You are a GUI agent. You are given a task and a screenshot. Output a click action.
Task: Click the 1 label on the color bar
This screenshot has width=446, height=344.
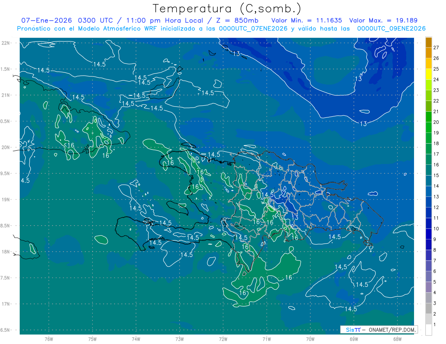pyautogui.click(x=435, y=324)
